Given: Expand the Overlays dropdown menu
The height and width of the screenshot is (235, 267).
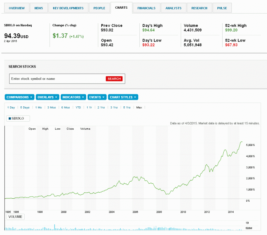Looking at the screenshot, I should pos(48,97).
